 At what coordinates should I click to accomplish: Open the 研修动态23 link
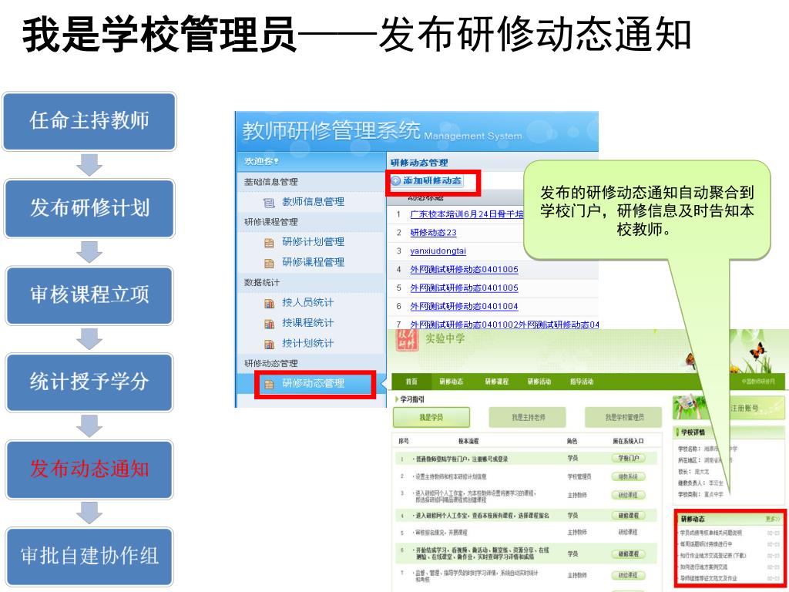(433, 233)
